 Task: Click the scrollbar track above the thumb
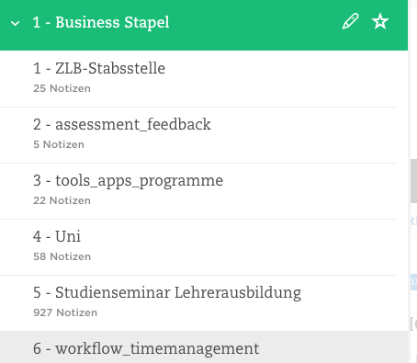point(413,80)
